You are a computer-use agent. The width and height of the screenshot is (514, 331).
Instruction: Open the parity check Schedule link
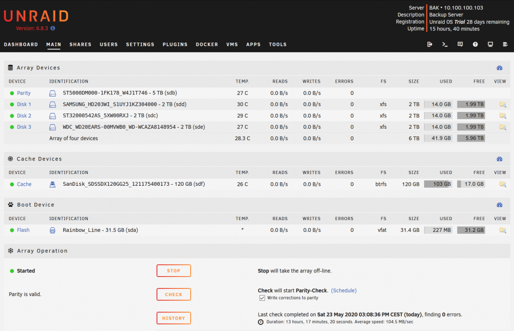(x=343, y=290)
